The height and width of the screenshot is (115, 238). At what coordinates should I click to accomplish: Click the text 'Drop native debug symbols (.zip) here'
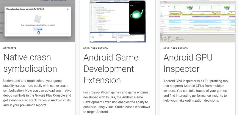click(x=38, y=25)
